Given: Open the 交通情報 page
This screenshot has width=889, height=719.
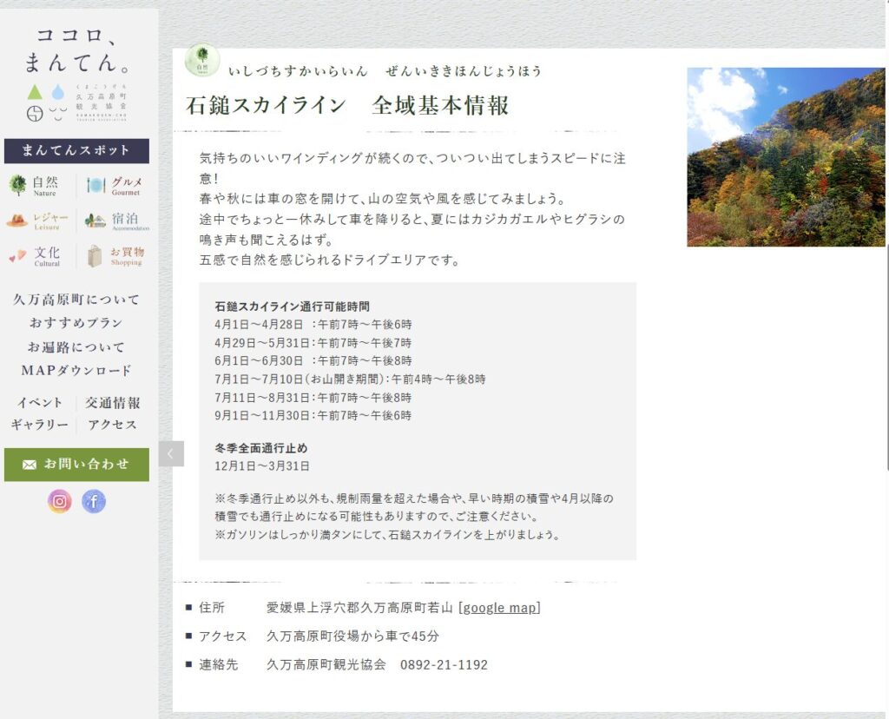Looking at the screenshot, I should [x=113, y=403].
